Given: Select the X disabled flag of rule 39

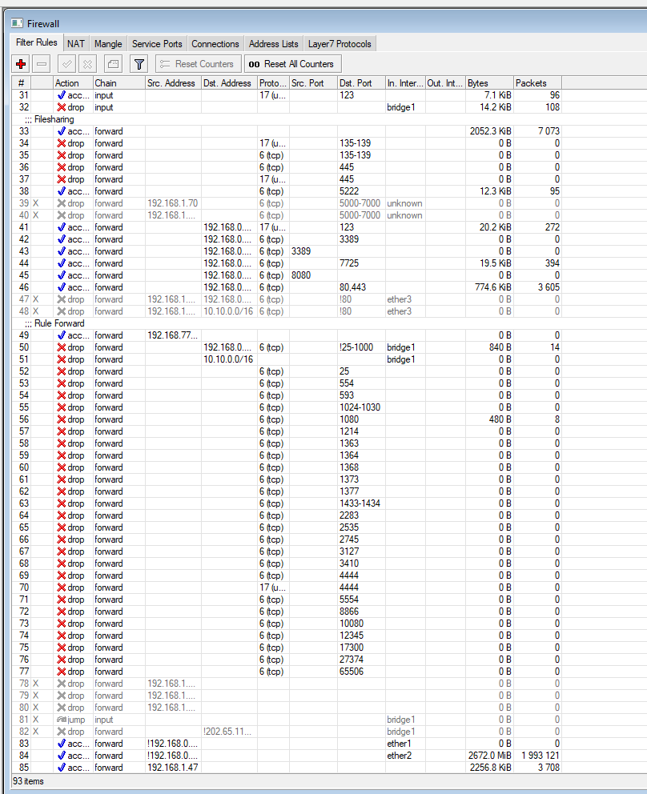Looking at the screenshot, I should pyautogui.click(x=35, y=203).
